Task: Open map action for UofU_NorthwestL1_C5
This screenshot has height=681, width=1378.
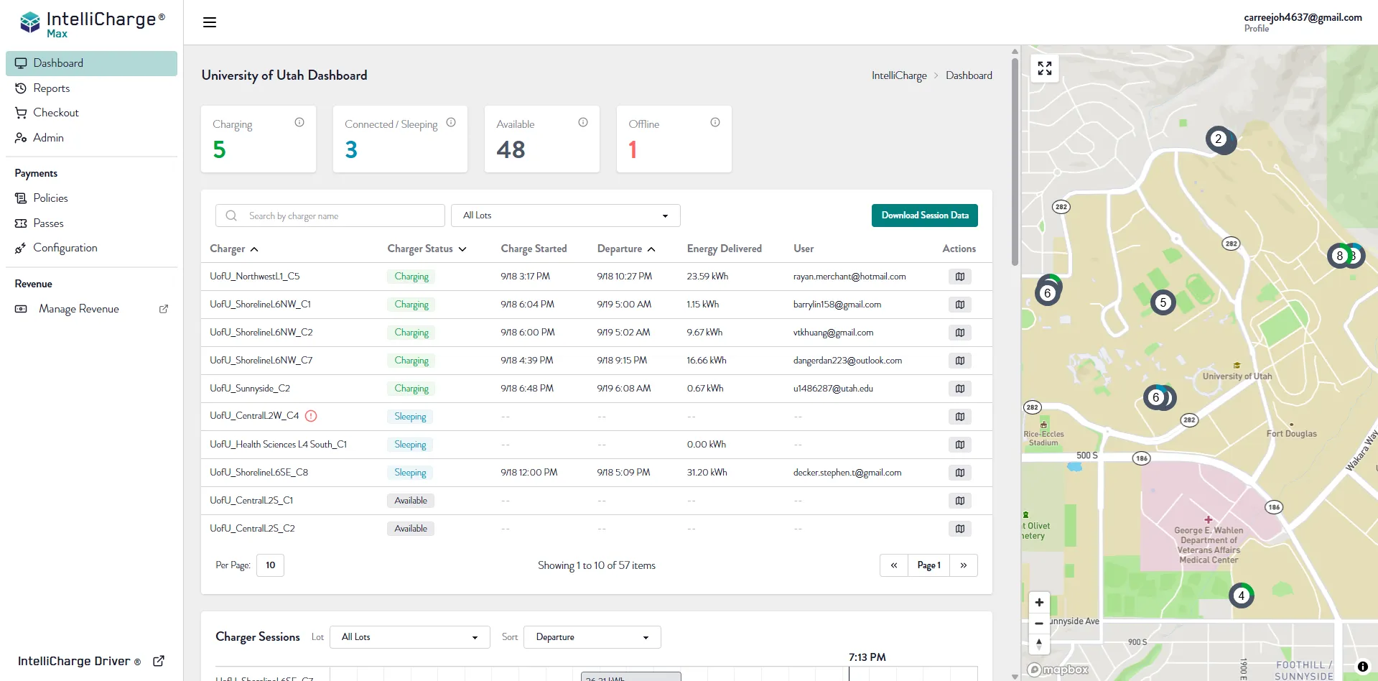Action: coord(960,277)
